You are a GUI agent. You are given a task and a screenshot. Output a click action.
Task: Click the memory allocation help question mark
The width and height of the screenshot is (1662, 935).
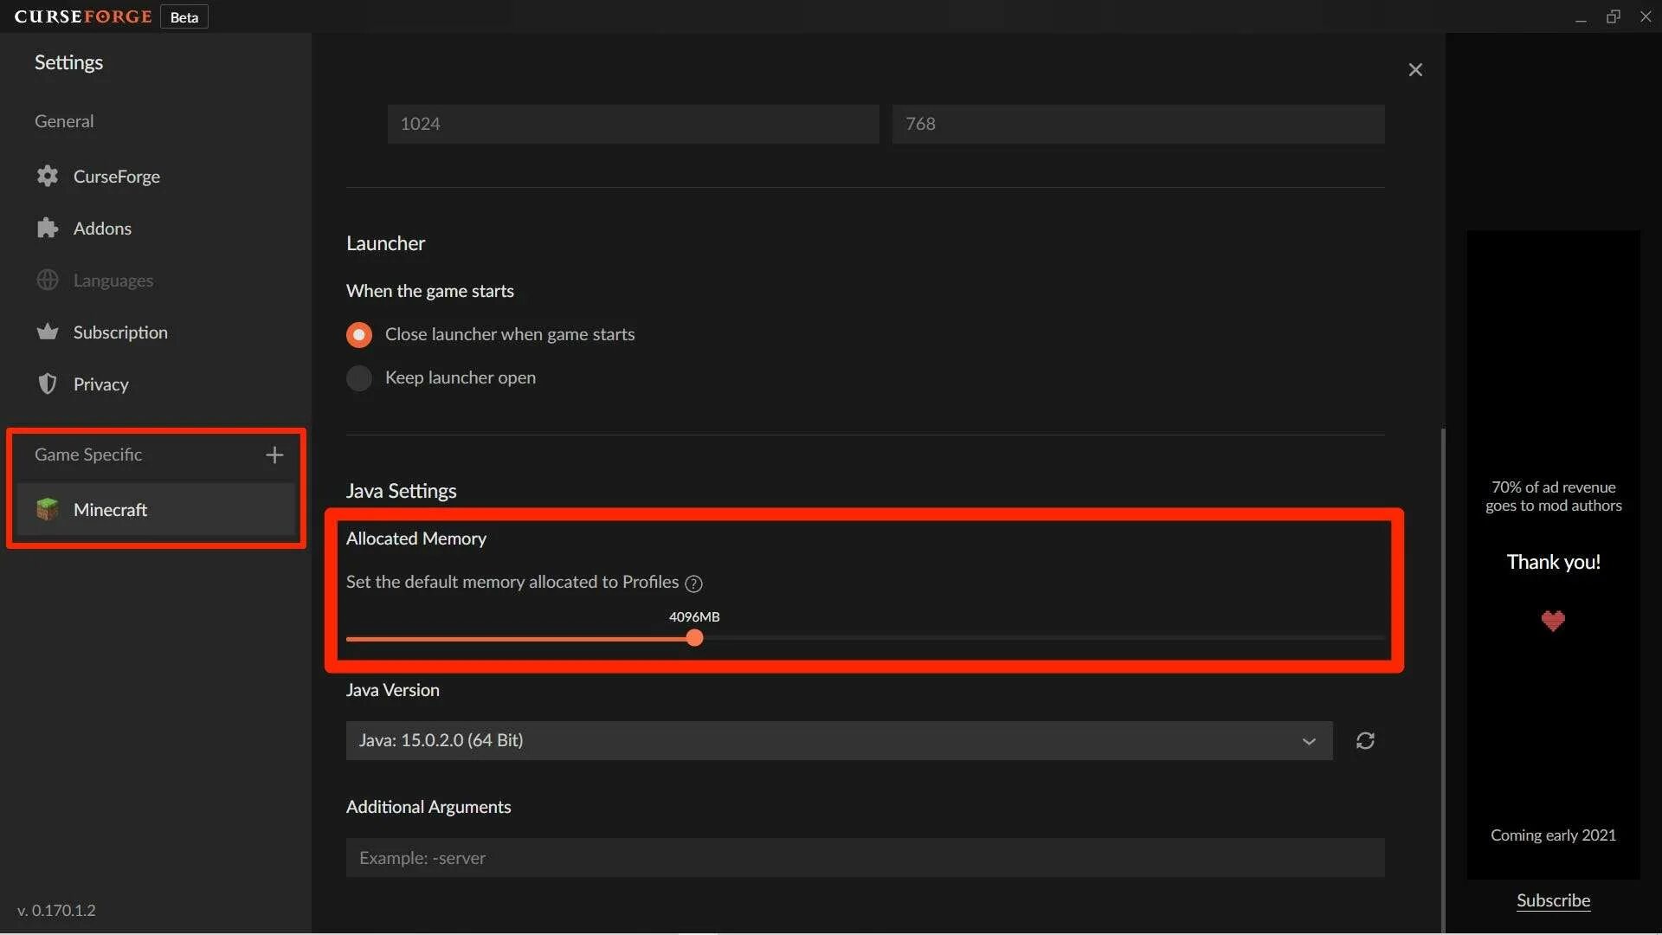(x=693, y=584)
